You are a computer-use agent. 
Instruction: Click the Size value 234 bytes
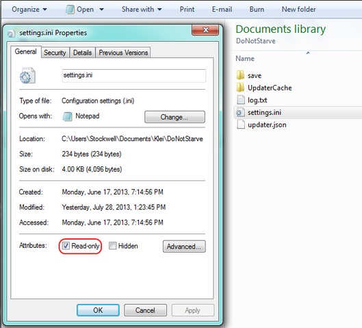click(92, 154)
